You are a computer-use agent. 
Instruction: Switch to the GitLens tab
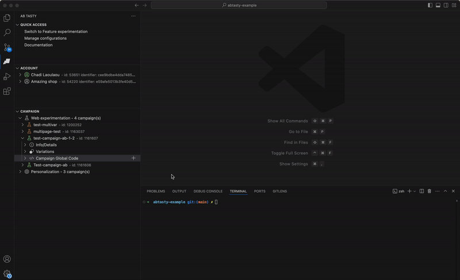pyautogui.click(x=279, y=191)
